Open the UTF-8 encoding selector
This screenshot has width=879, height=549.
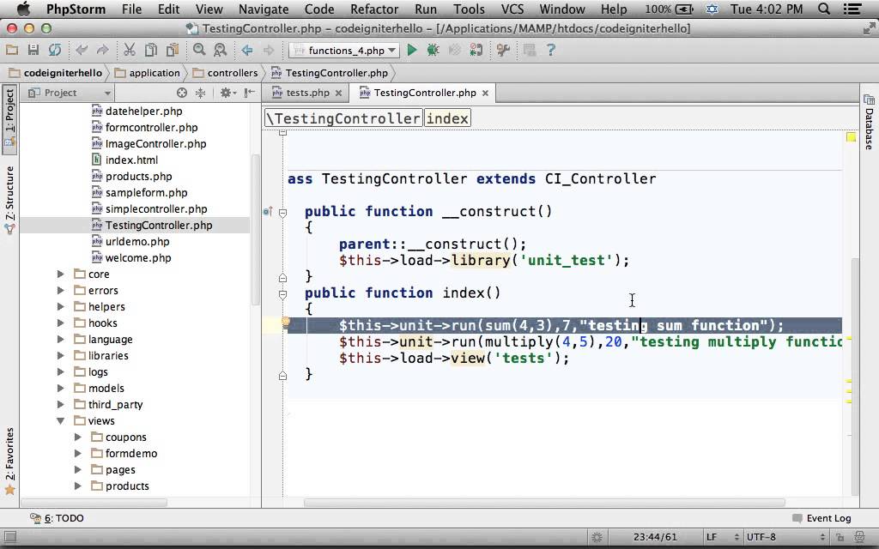[785, 537]
